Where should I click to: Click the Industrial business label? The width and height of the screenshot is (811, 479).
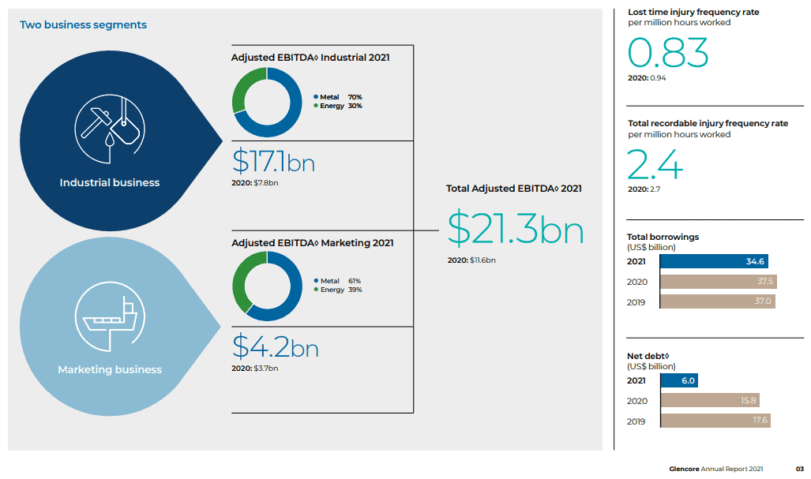tap(110, 182)
